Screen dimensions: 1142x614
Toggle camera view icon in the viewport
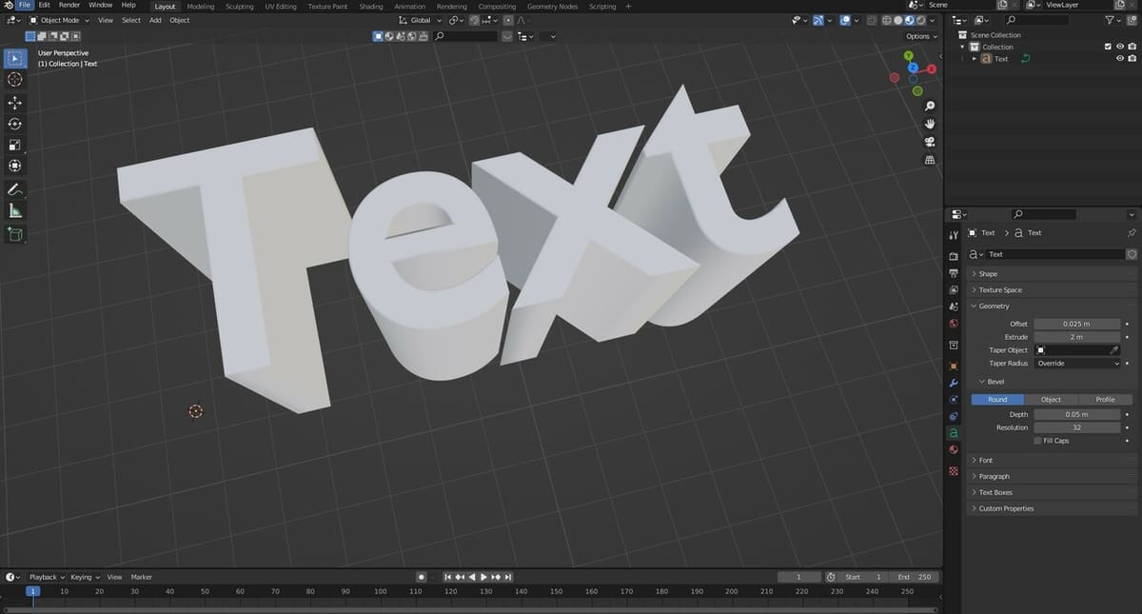click(x=930, y=142)
